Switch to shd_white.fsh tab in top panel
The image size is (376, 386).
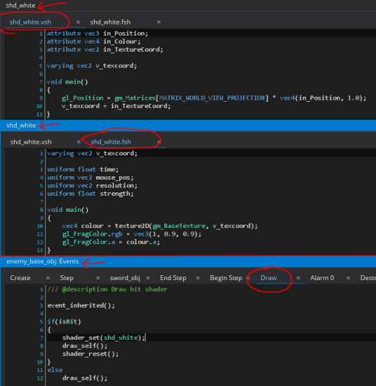110,22
